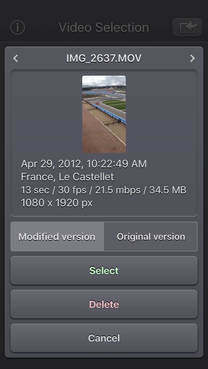Go to previous video with left chevron

[x=16, y=58]
